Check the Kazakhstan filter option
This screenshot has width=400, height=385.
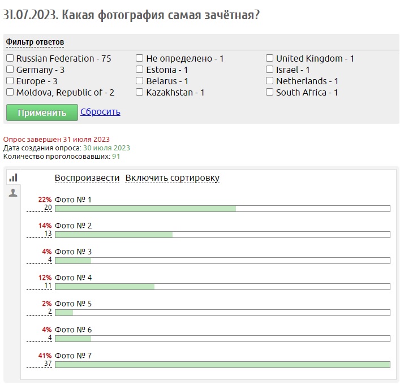coord(140,92)
